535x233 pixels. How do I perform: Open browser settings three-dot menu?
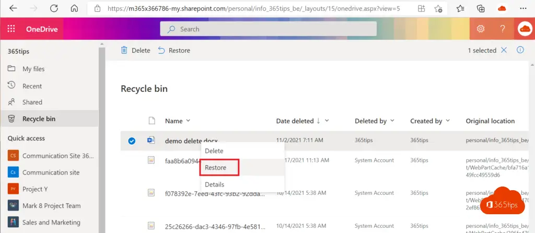point(523,8)
